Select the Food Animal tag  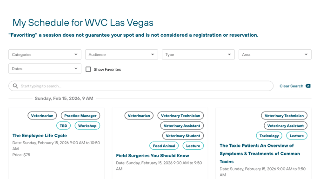point(164,146)
